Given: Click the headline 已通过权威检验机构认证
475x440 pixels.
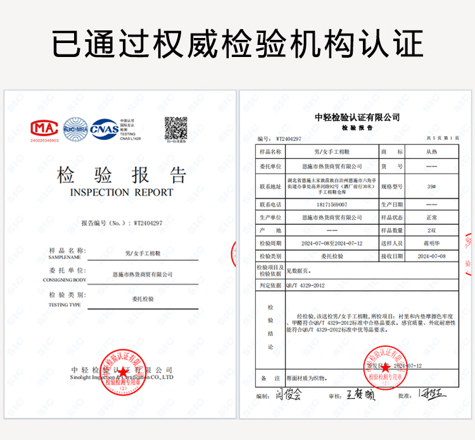Looking at the screenshot, I should (237, 44).
